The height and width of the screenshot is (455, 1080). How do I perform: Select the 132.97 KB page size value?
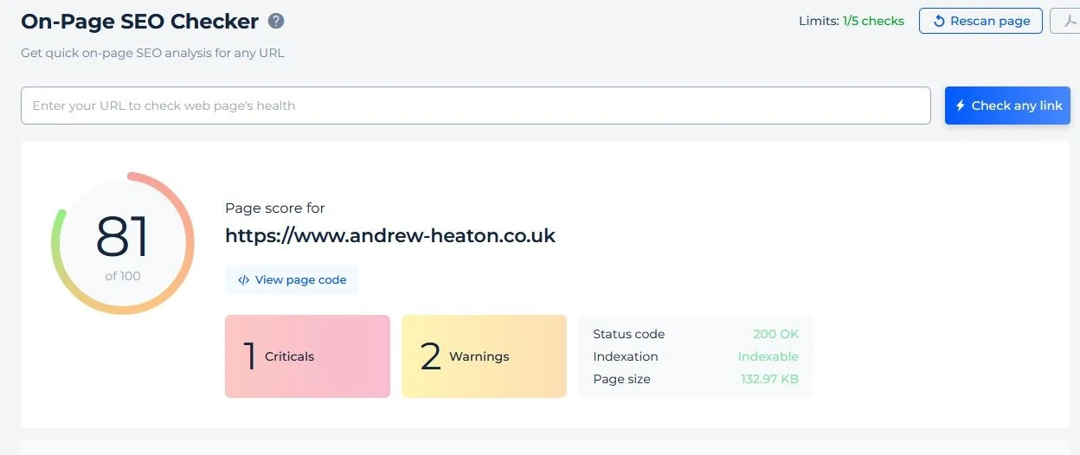[769, 379]
